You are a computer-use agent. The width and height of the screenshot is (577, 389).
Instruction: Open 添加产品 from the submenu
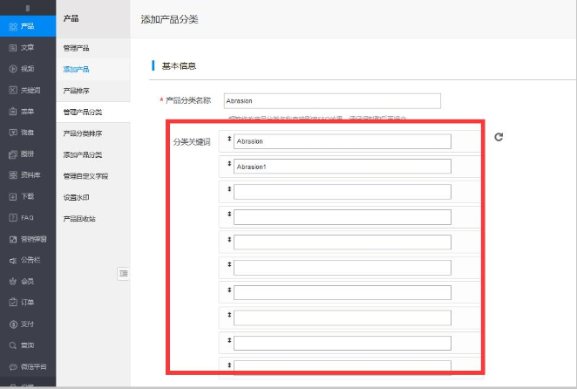tap(76, 69)
